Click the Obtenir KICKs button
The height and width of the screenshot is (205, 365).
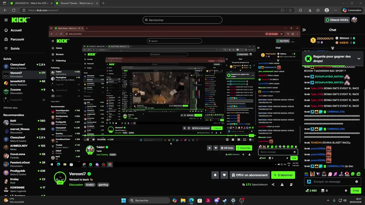(x=337, y=20)
